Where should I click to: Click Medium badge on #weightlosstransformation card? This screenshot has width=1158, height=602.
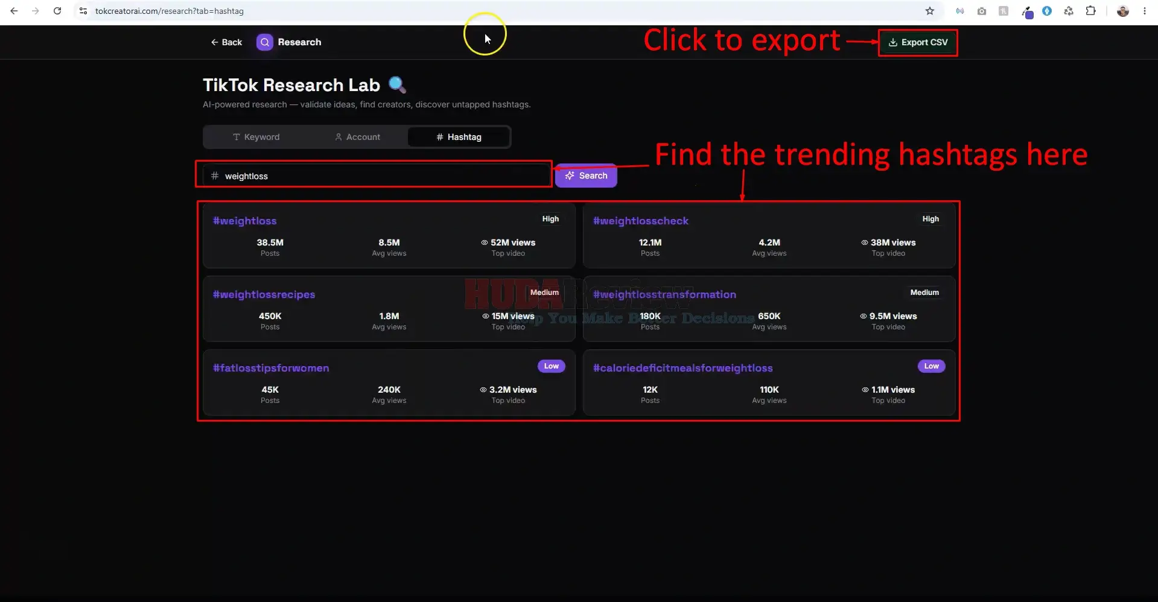[x=924, y=293]
